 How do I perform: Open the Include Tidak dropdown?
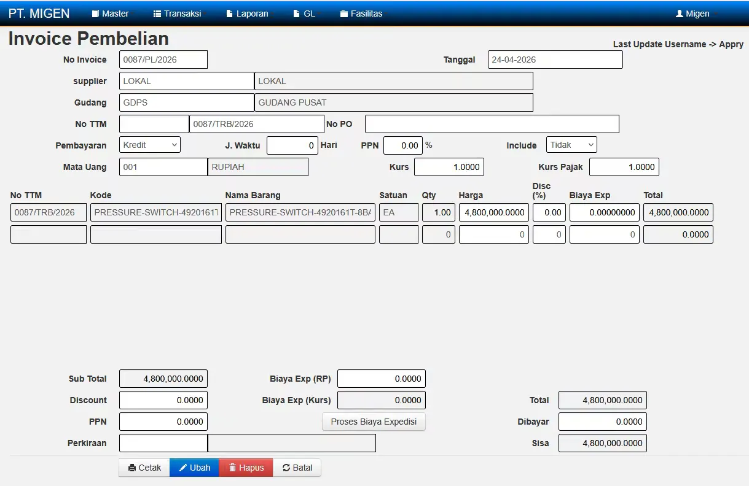(571, 145)
